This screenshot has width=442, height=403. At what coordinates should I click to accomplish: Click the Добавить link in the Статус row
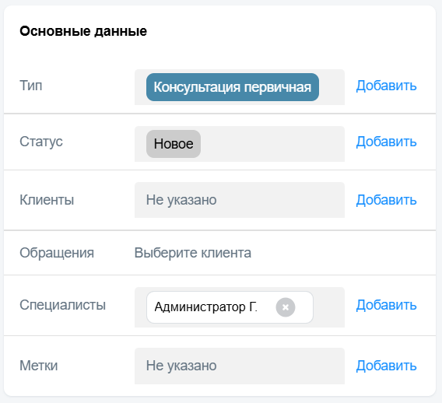point(386,142)
